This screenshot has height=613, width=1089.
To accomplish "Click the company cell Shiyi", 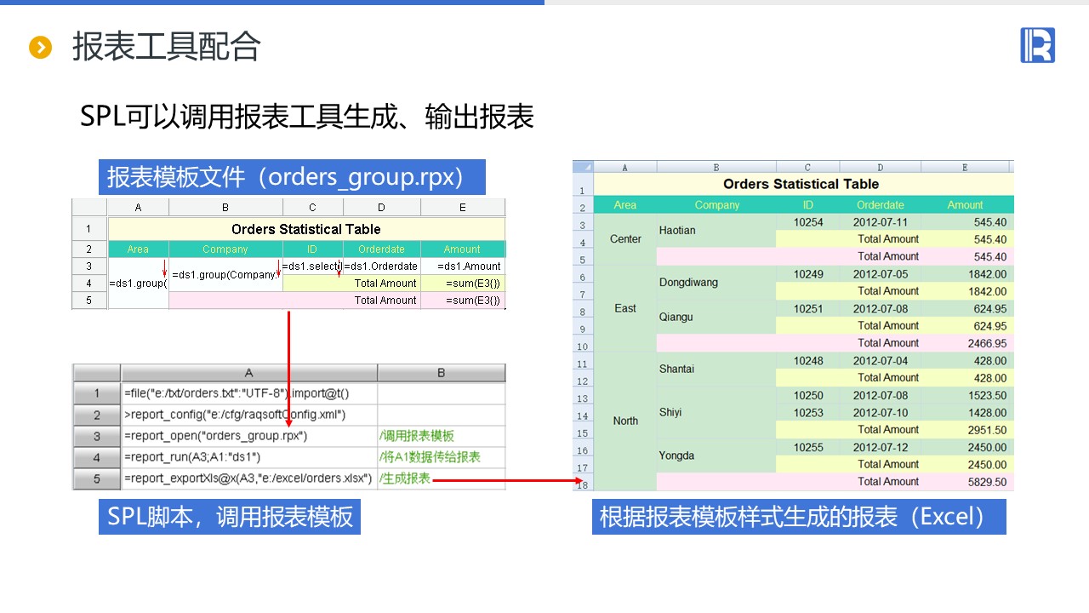I will pyautogui.click(x=716, y=412).
